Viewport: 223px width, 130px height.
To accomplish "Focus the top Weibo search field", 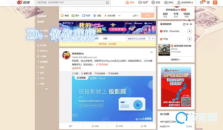I will [x=73, y=3].
